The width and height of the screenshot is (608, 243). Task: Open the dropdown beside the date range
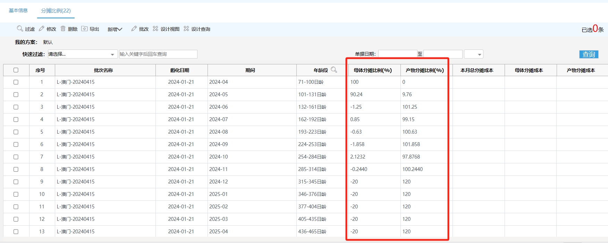tap(474, 54)
